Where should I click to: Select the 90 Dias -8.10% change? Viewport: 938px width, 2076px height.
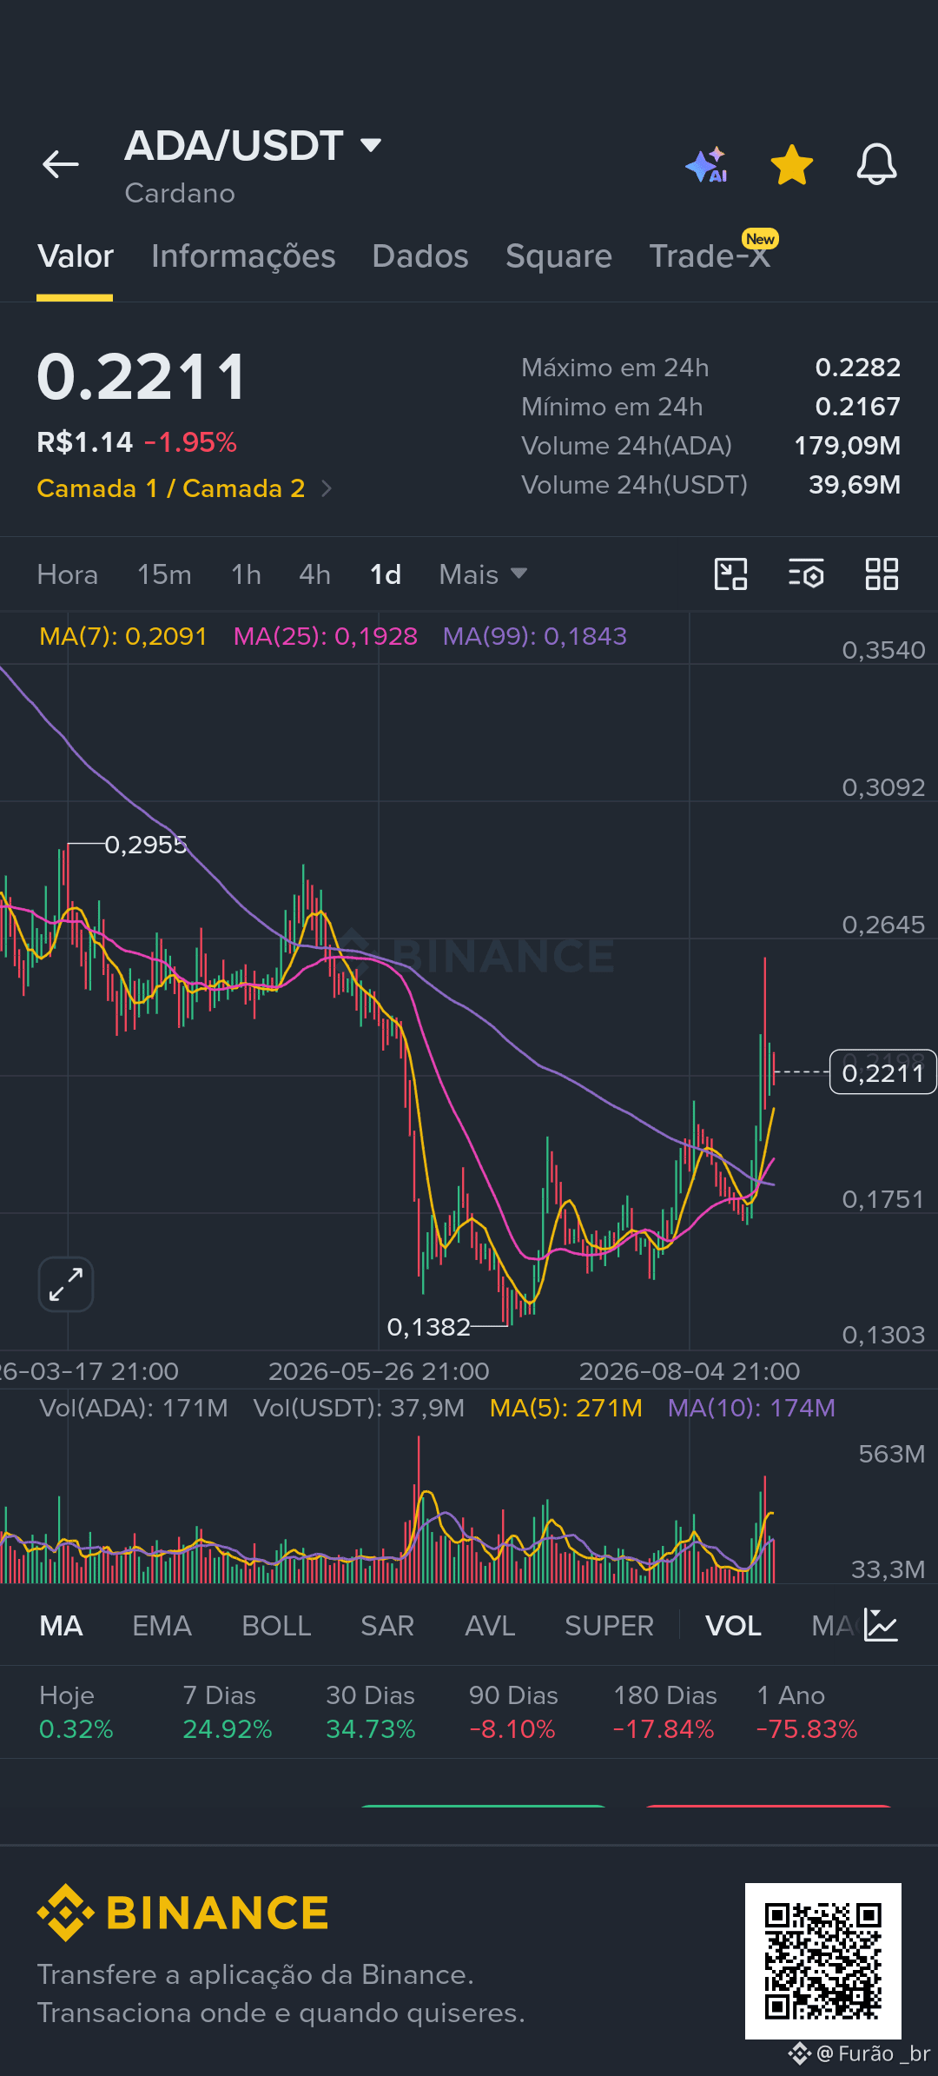(513, 1712)
